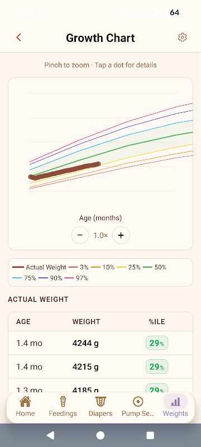Zoom in chart with plus button

(x=121, y=235)
